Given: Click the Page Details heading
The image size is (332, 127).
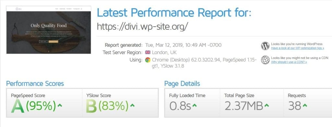Looking at the screenshot, I should tap(182, 83).
